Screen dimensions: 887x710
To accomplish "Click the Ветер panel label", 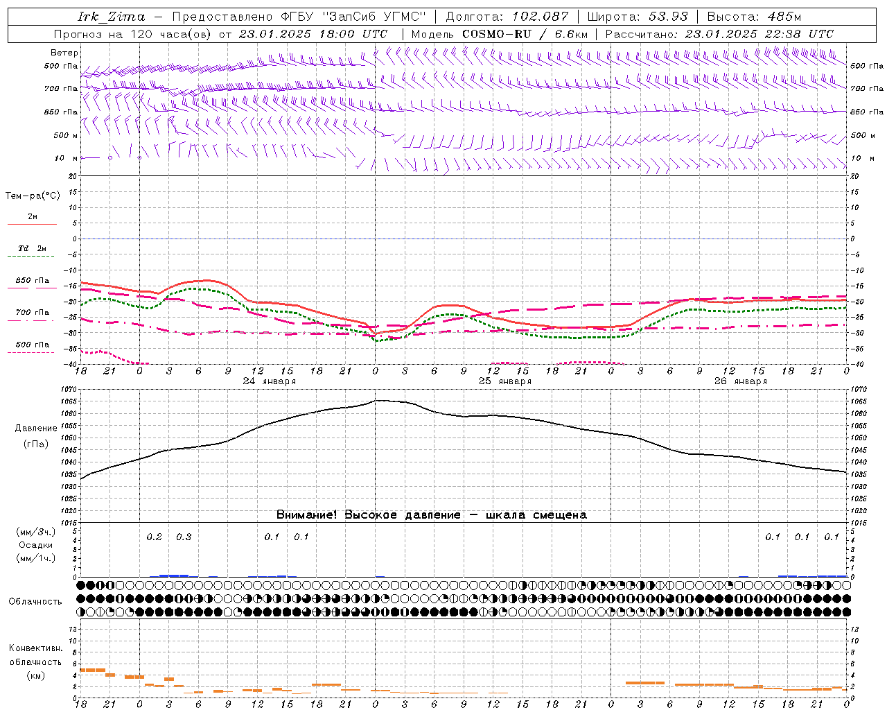I will [x=64, y=53].
